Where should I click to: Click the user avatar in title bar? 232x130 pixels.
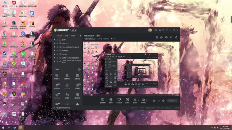click(150, 30)
